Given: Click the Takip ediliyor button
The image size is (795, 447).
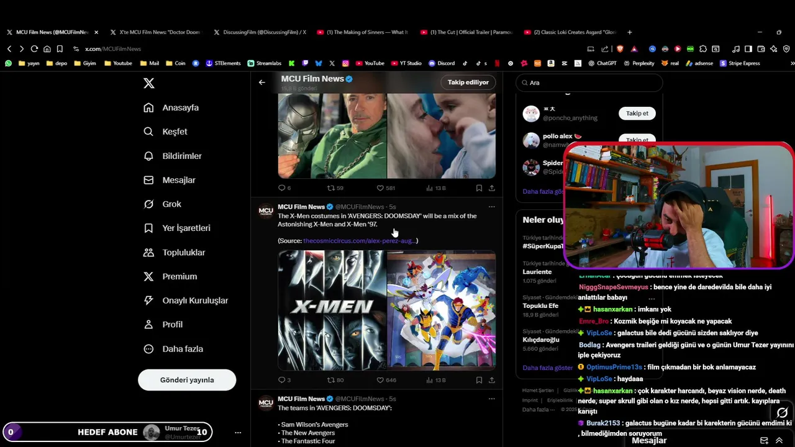Looking at the screenshot, I should [x=468, y=82].
